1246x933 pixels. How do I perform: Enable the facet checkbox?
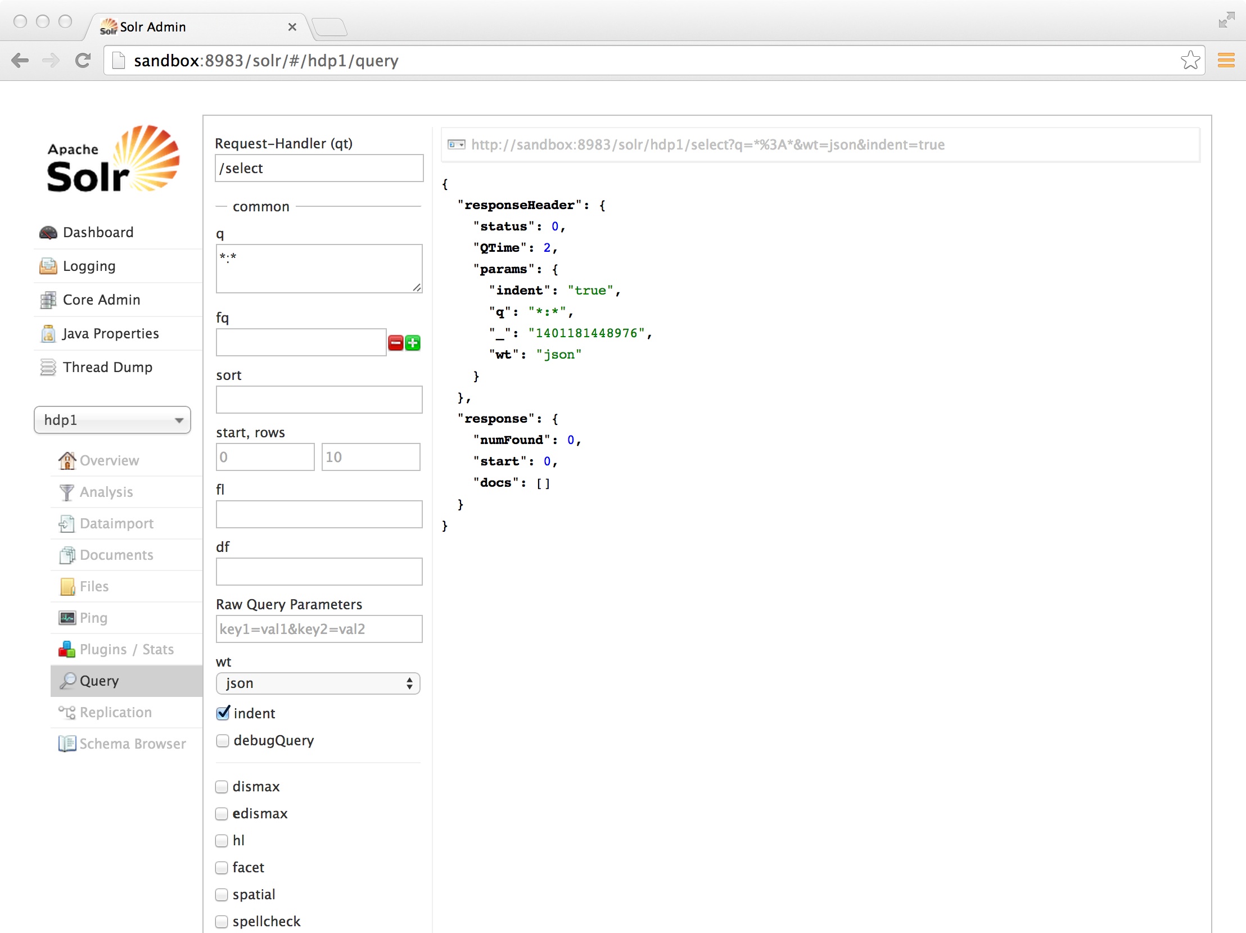click(222, 867)
